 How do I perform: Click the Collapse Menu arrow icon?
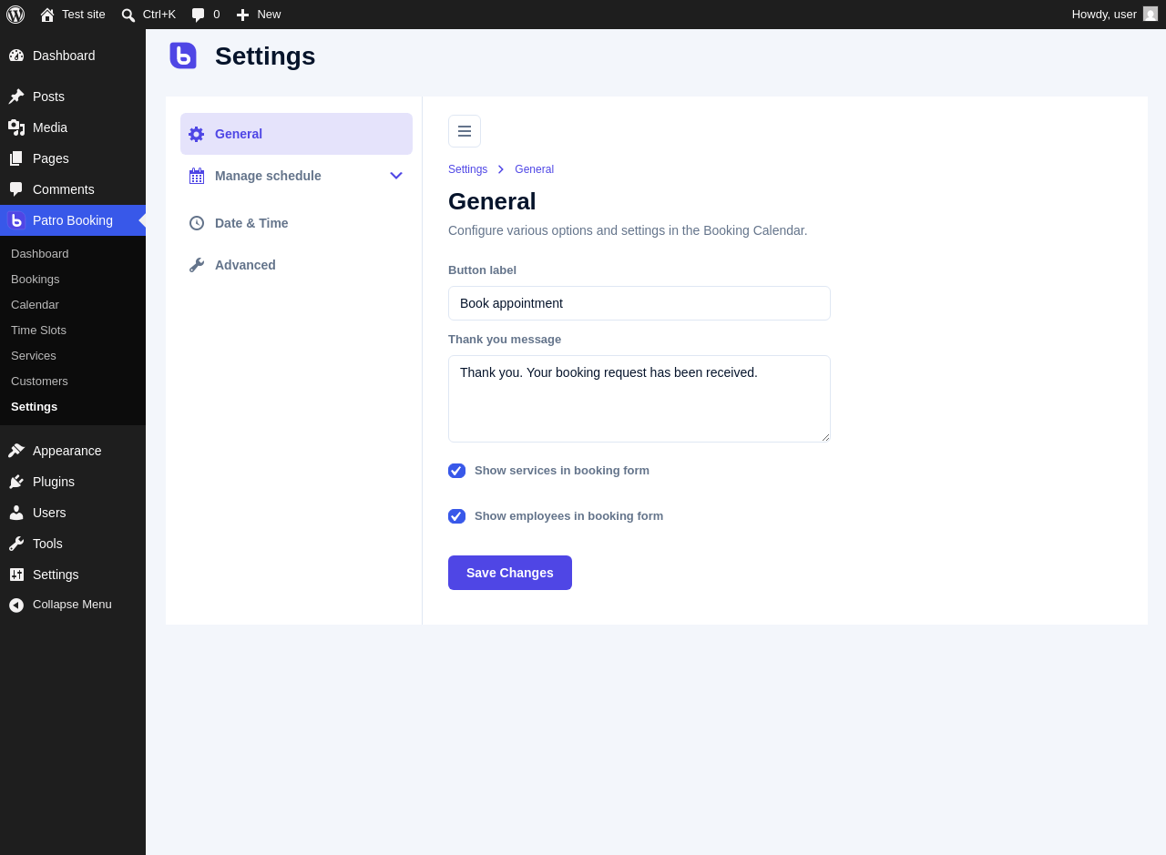(16, 605)
